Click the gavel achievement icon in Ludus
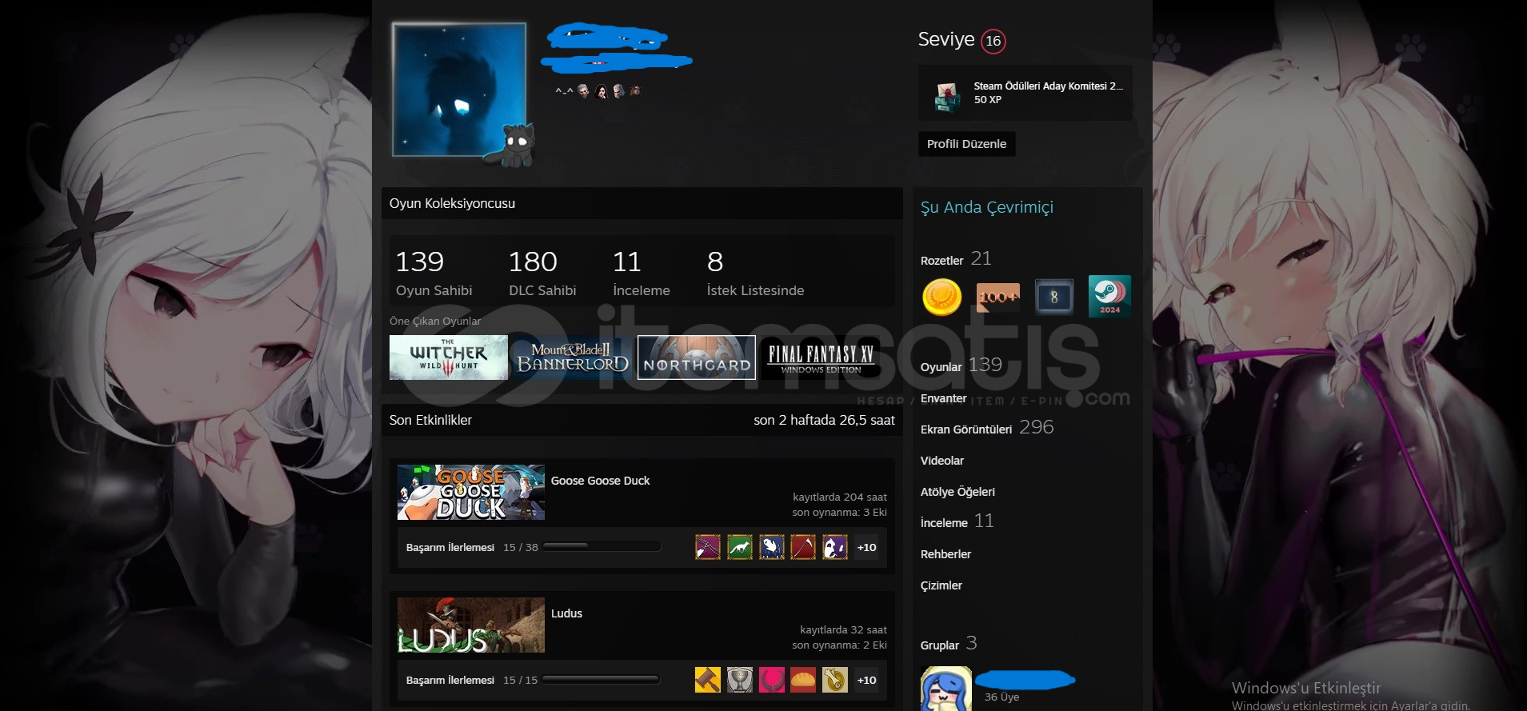 coord(708,680)
